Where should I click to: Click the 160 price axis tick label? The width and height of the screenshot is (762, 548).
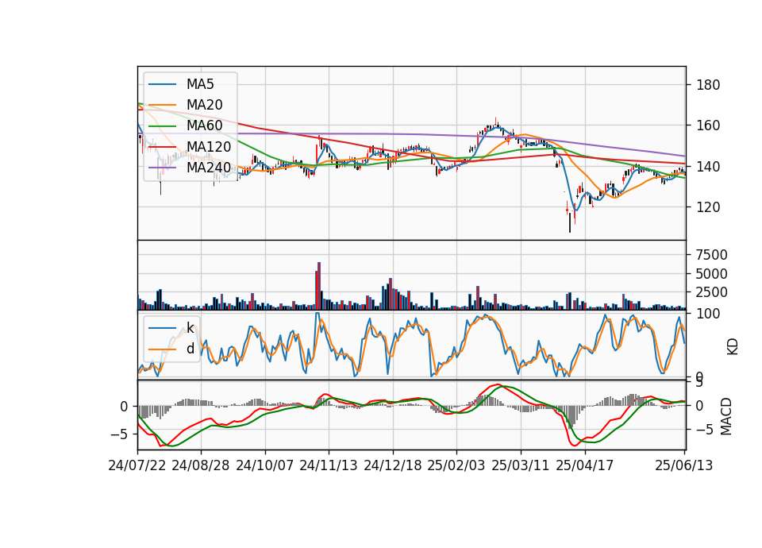point(708,125)
